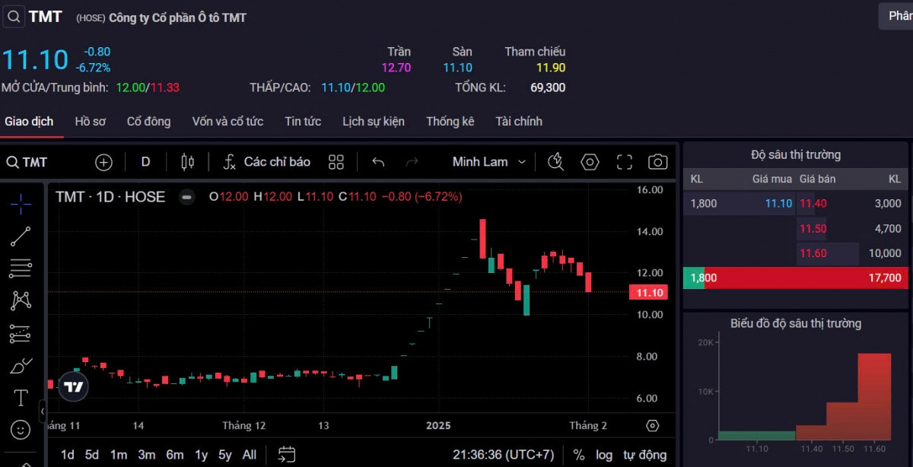Click the Phân button at top right

click(896, 16)
